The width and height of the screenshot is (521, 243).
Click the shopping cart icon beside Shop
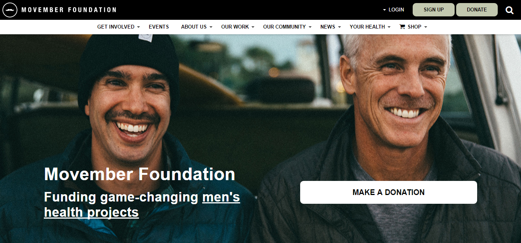pos(402,27)
